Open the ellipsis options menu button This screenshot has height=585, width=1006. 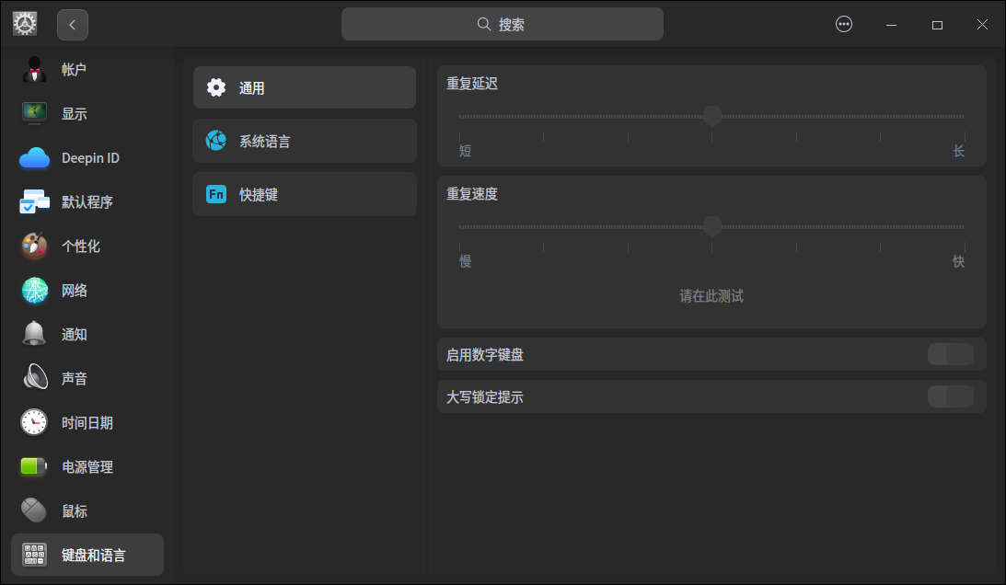tap(844, 24)
